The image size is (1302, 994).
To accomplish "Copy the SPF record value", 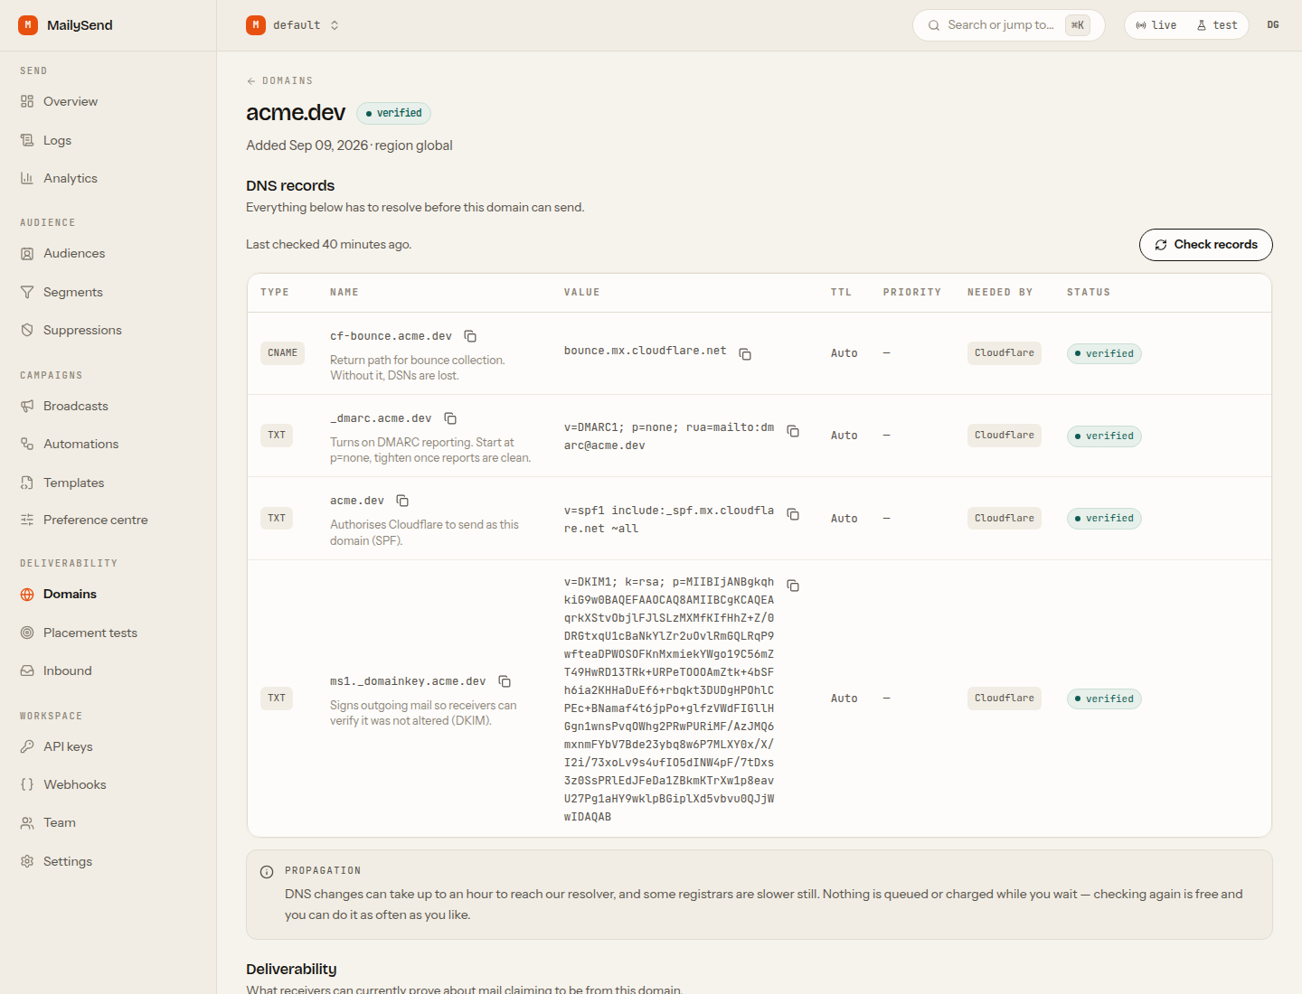I will pyautogui.click(x=793, y=514).
